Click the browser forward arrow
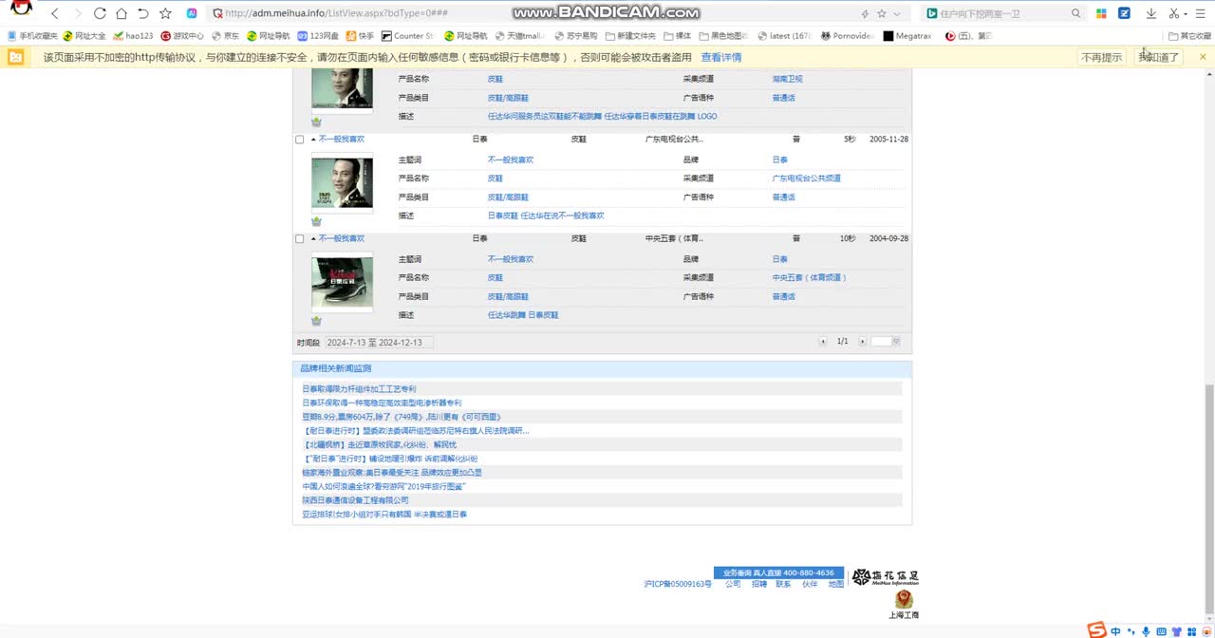This screenshot has width=1215, height=638. point(78,13)
